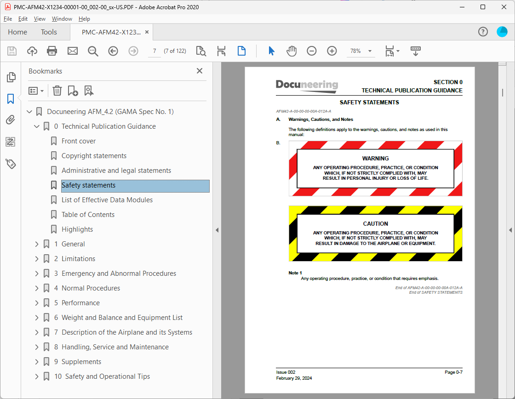
Task: Toggle the Bookmarks panel icon
Action: (11, 98)
